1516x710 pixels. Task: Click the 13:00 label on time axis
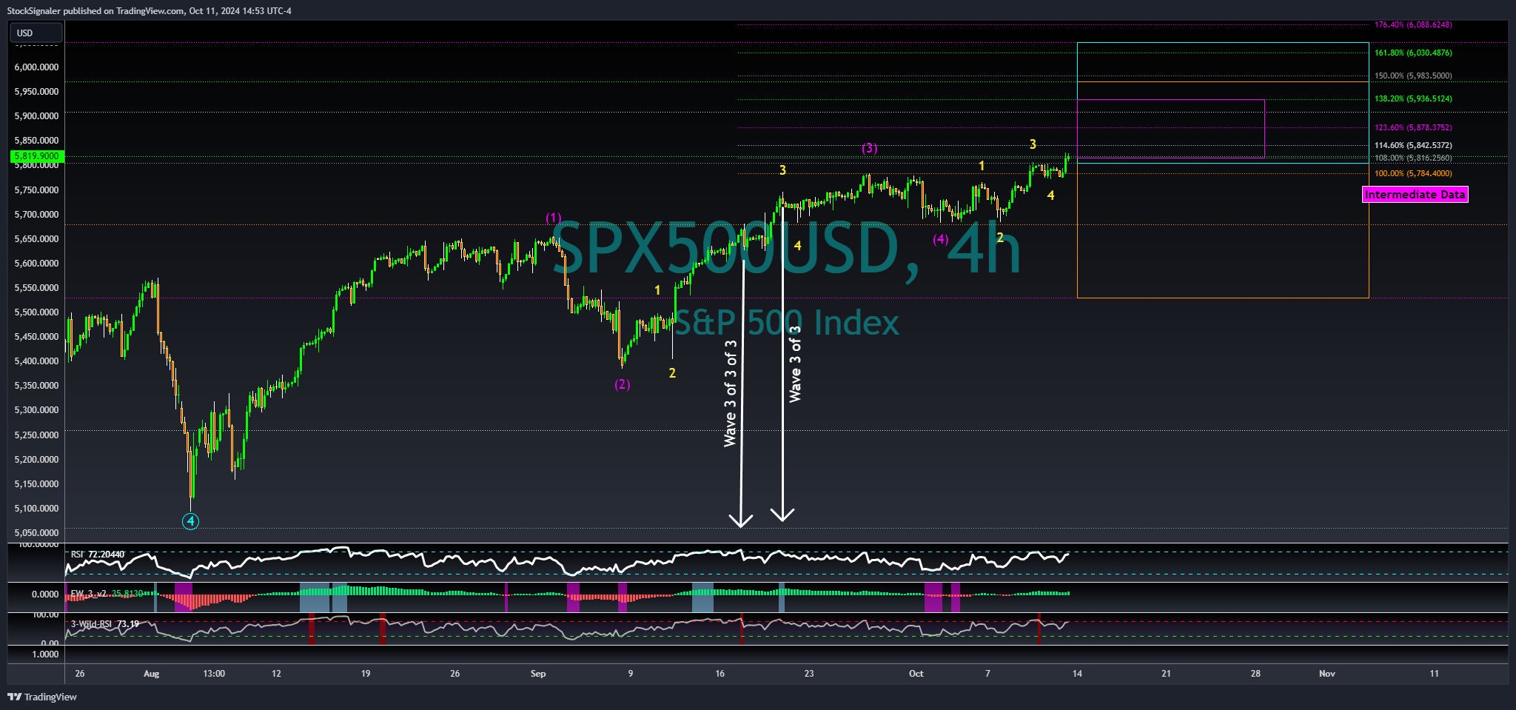214,674
